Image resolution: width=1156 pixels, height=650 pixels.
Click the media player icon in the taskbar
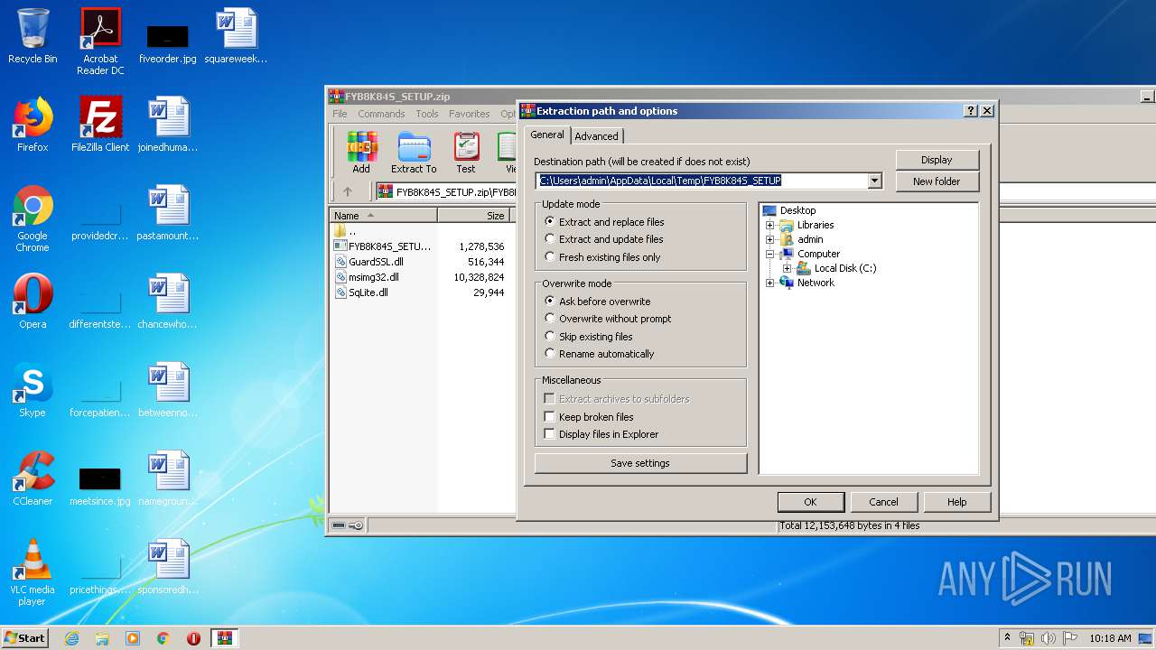tap(133, 638)
